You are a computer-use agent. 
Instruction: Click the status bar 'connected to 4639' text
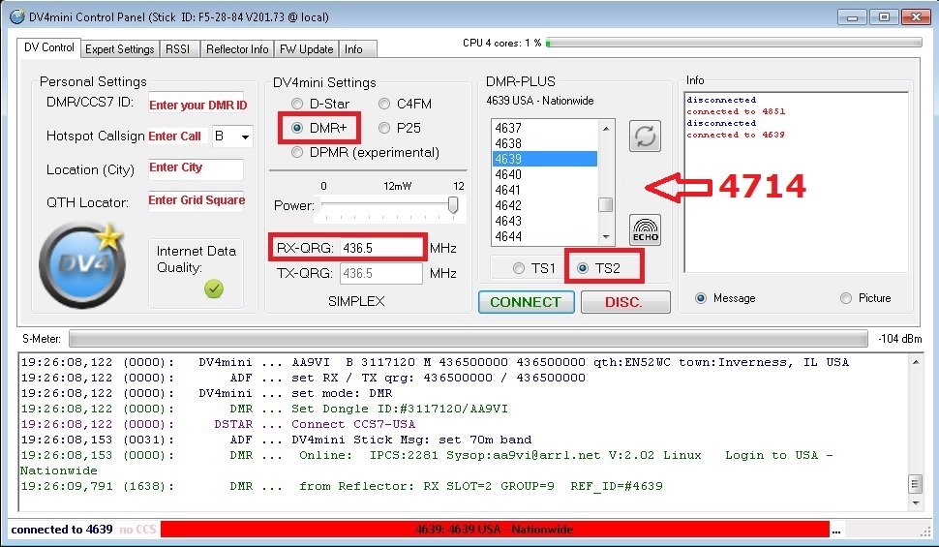click(x=62, y=530)
